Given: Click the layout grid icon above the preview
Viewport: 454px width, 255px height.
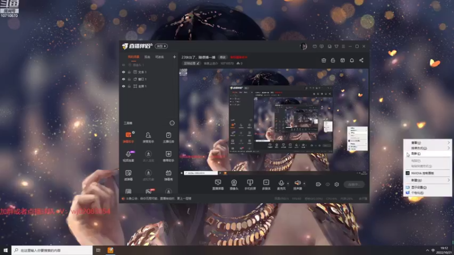Looking at the screenshot, I should click(343, 60).
